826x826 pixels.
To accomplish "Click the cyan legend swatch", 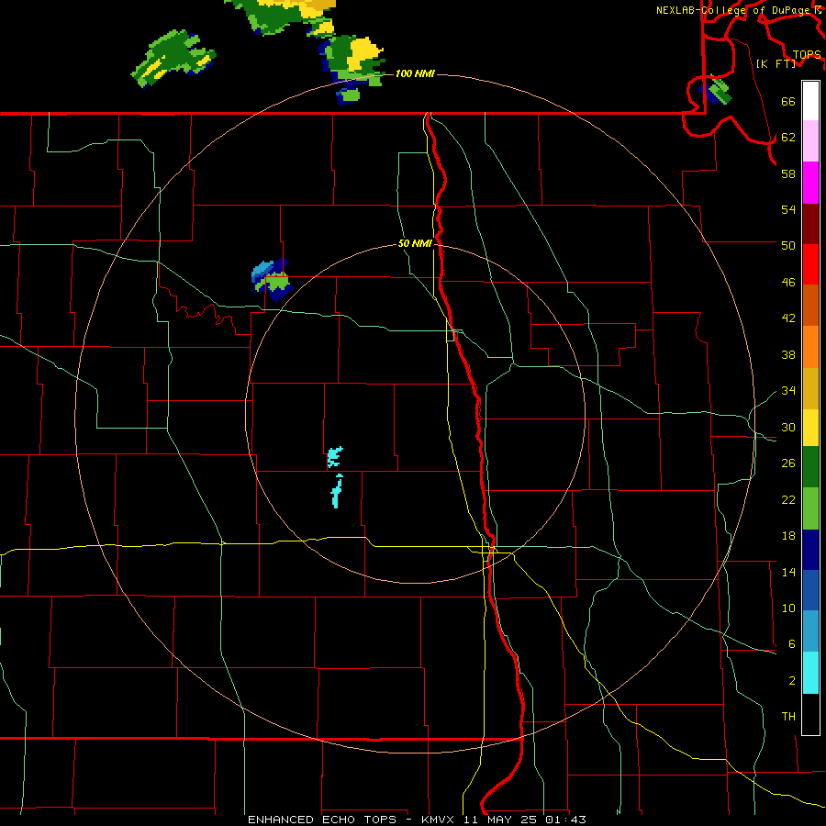I will (x=810, y=673).
